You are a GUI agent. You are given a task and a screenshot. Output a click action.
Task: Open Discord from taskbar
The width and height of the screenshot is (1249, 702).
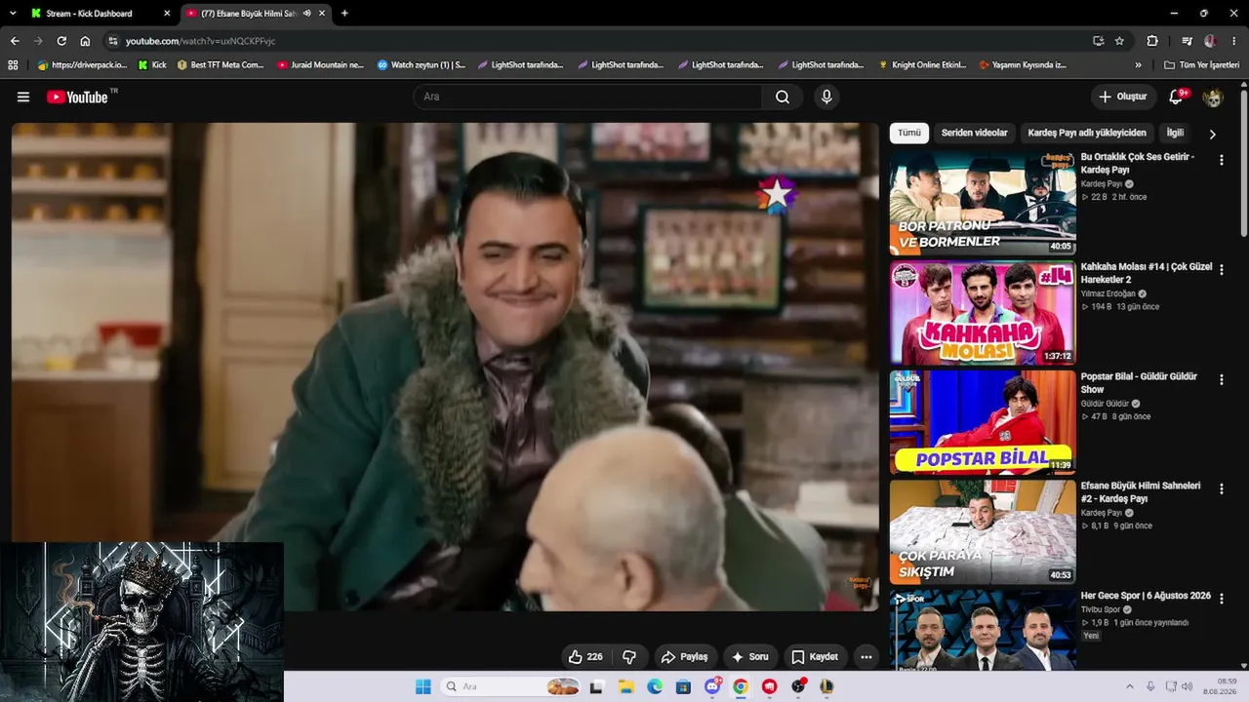712,686
